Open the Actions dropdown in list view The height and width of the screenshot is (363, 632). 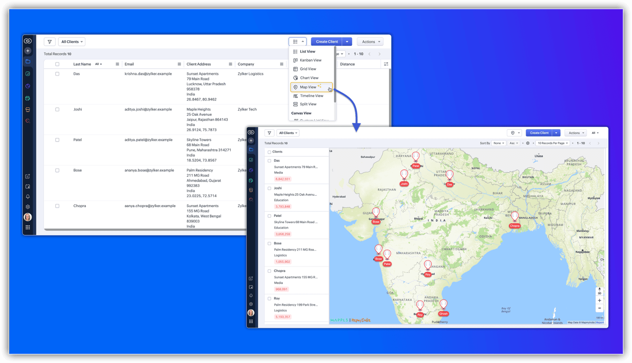click(371, 42)
